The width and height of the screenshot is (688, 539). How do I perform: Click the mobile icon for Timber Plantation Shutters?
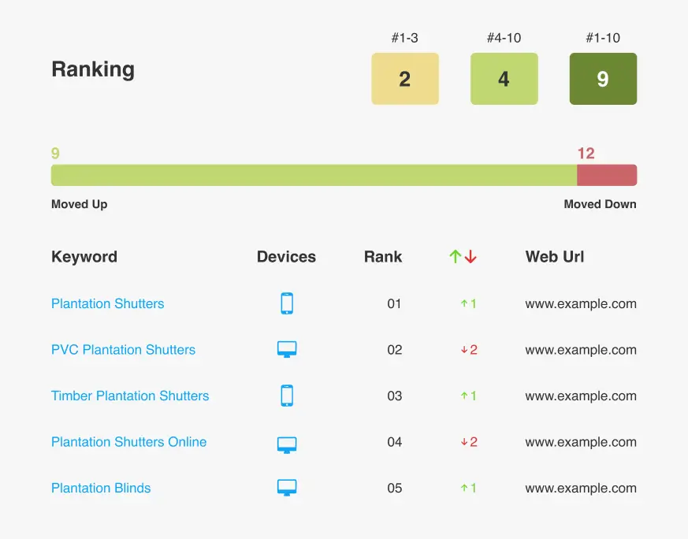(287, 396)
